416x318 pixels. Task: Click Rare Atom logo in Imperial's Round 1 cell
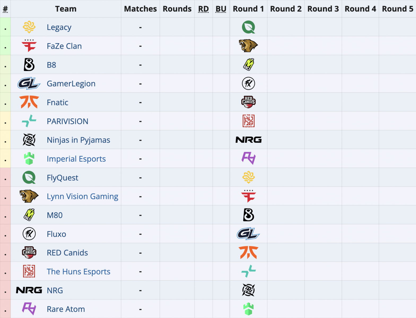[248, 158]
